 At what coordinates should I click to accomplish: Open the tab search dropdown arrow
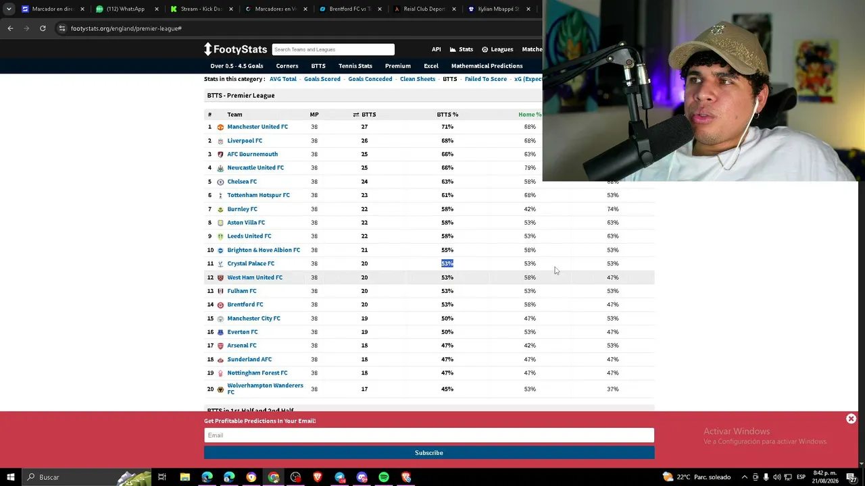pyautogui.click(x=9, y=9)
